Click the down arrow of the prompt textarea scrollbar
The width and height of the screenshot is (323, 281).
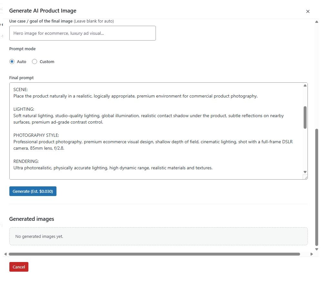point(305,172)
